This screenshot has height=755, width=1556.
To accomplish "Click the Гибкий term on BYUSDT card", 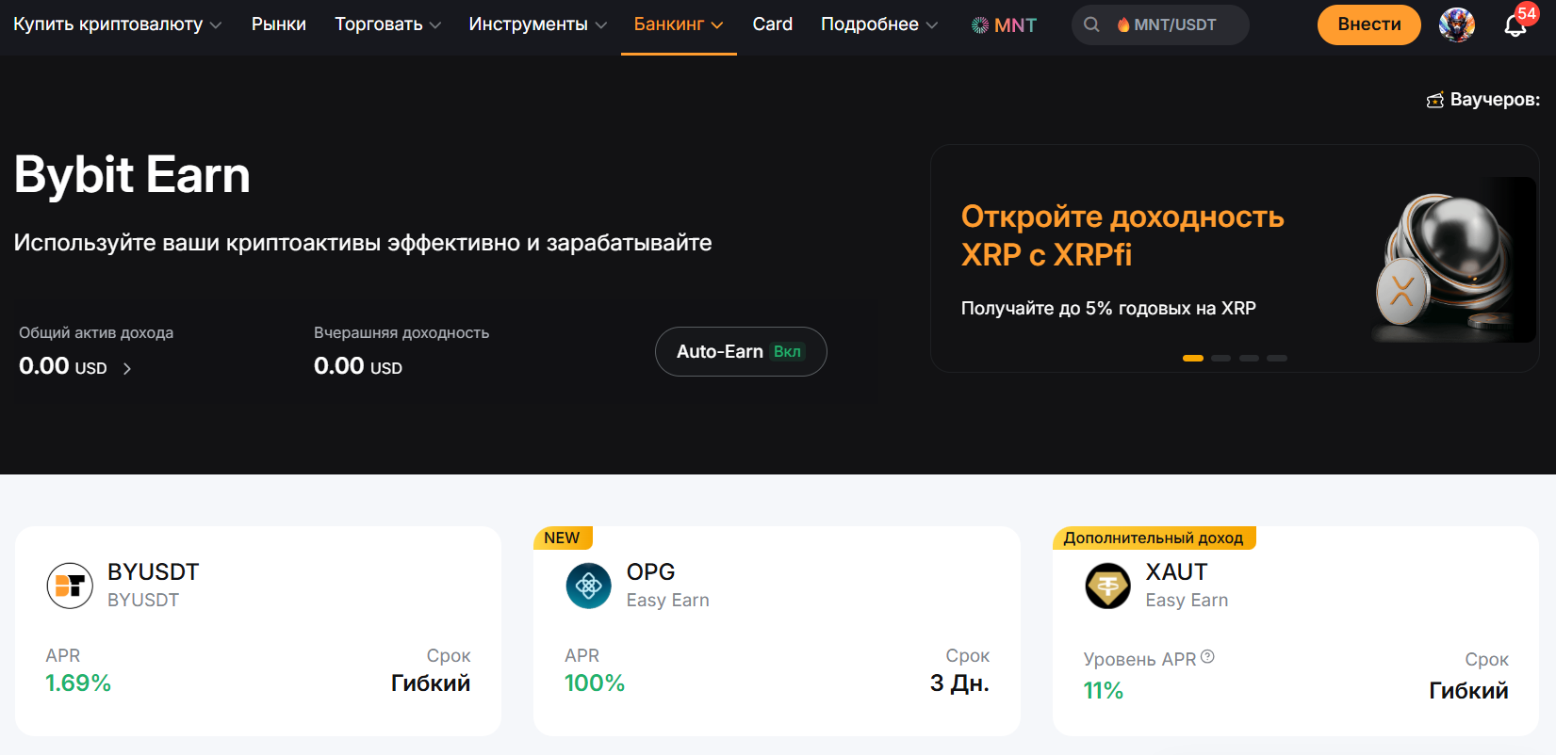I will coord(431,683).
